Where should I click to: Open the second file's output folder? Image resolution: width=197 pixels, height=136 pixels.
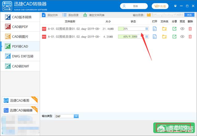pos(165,37)
